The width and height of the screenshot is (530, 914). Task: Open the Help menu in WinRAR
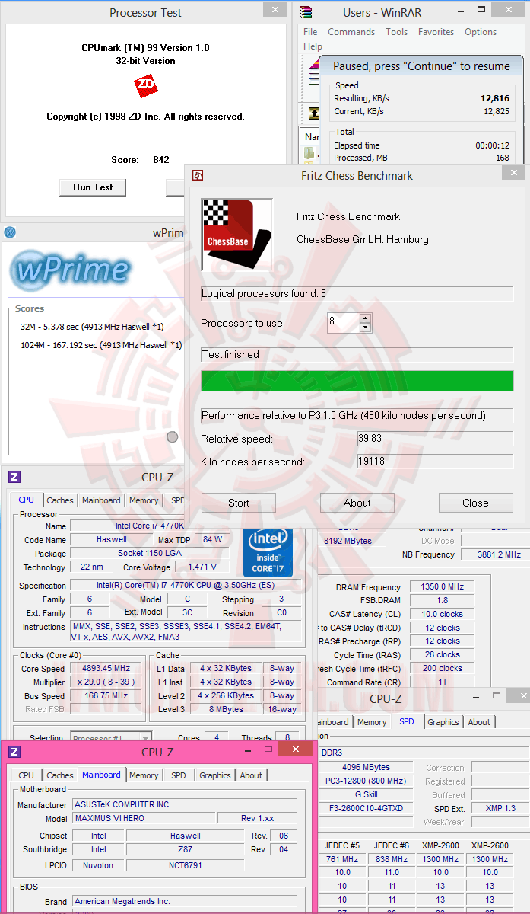click(313, 46)
